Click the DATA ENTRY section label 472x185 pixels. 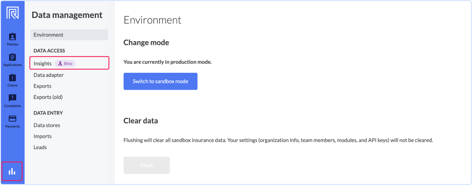pyautogui.click(x=48, y=113)
